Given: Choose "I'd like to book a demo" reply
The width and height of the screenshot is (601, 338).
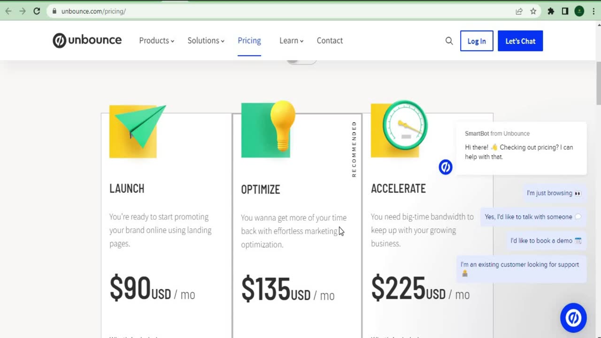Looking at the screenshot, I should [x=546, y=241].
